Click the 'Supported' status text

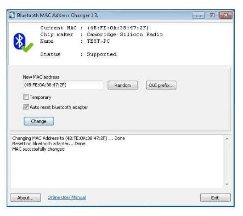[x=102, y=54]
